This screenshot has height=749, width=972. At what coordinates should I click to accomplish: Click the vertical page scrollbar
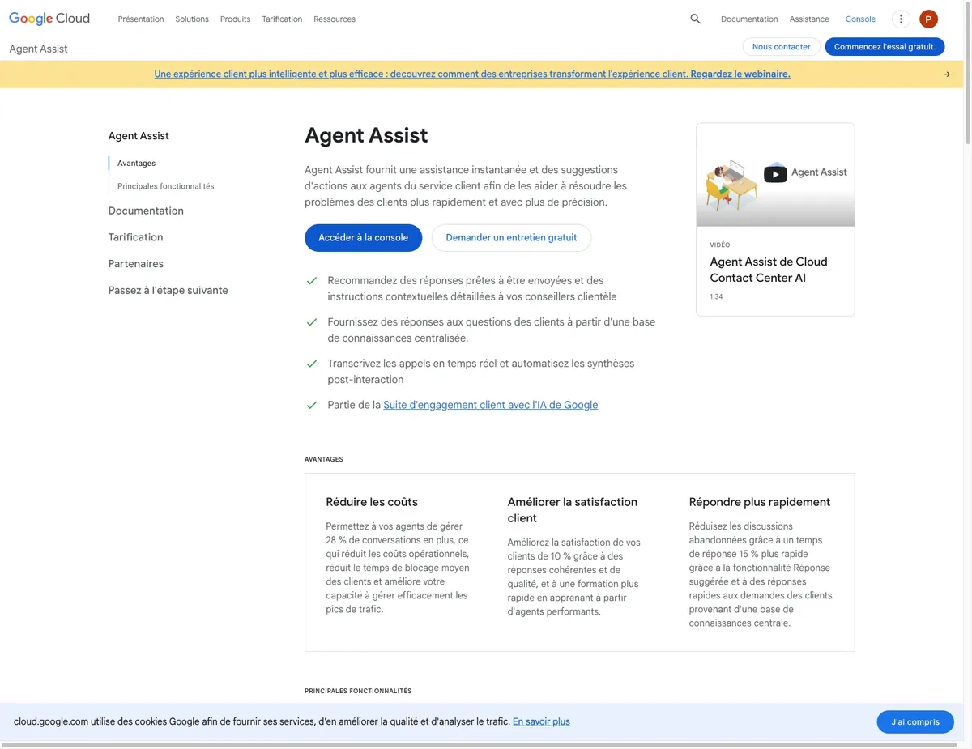click(x=967, y=73)
